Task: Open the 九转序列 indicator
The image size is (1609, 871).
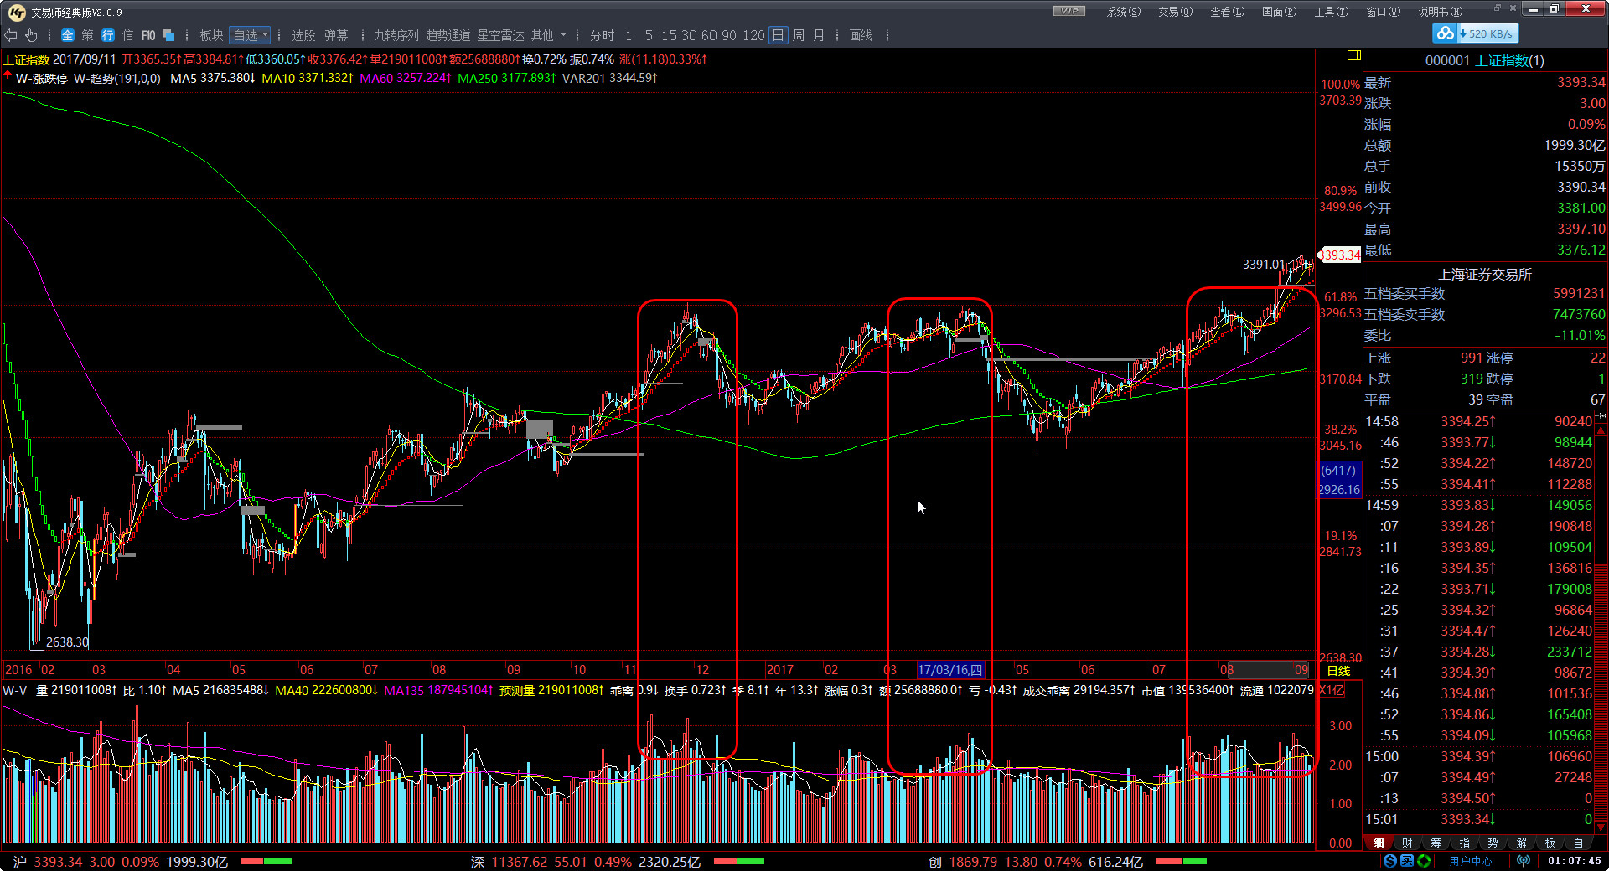Action: [396, 35]
